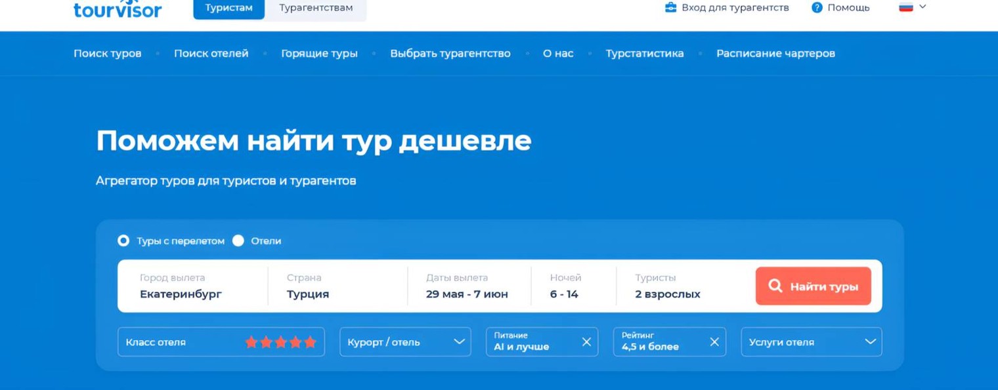Remove the Рейтинг filter using X icon

(714, 342)
